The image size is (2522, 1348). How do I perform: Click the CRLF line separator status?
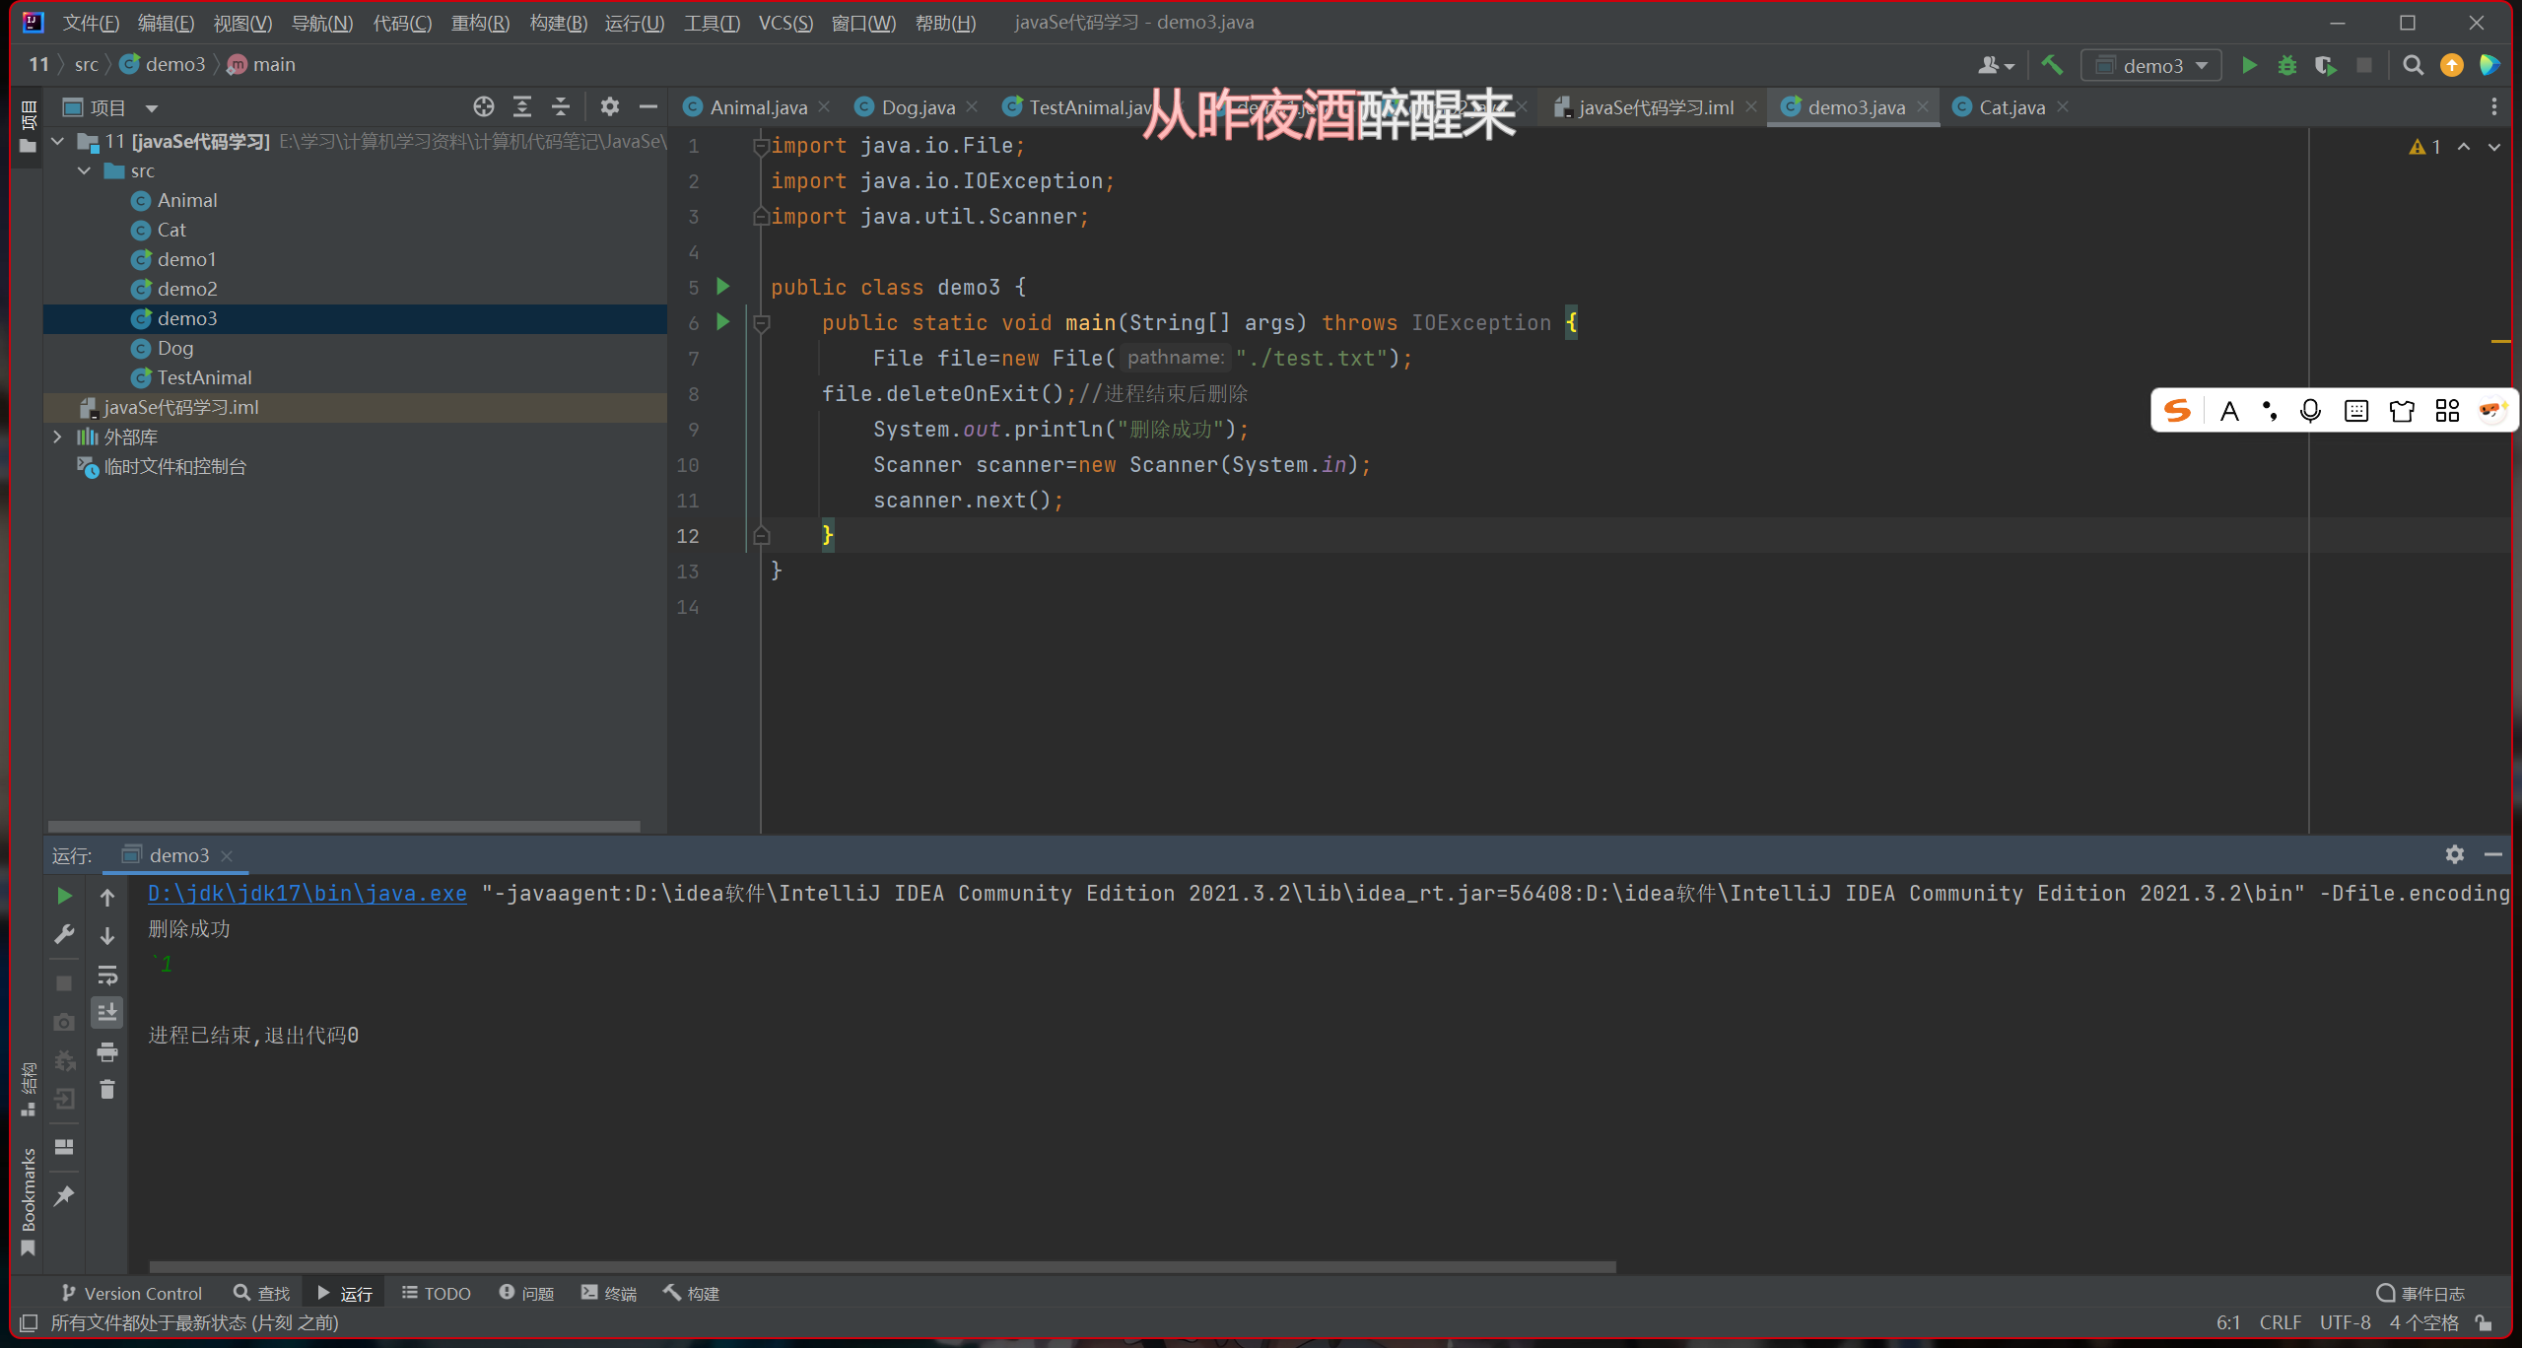pyautogui.click(x=2280, y=1323)
